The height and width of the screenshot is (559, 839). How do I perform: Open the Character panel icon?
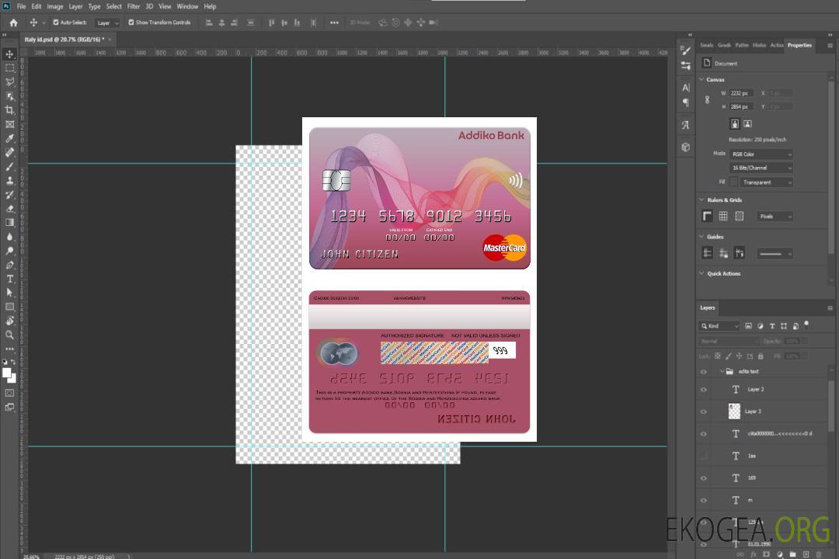tap(685, 87)
